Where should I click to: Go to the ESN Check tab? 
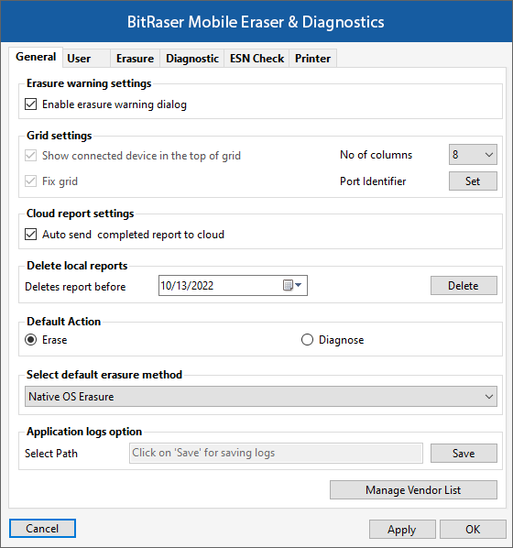pos(256,59)
